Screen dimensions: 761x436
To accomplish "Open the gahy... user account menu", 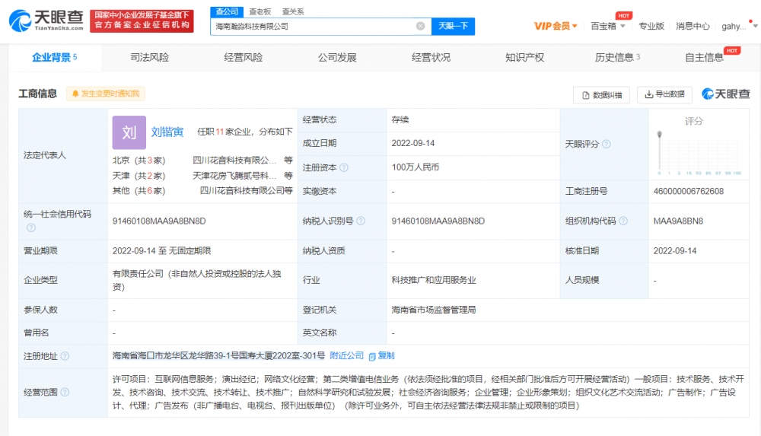I will [x=739, y=26].
